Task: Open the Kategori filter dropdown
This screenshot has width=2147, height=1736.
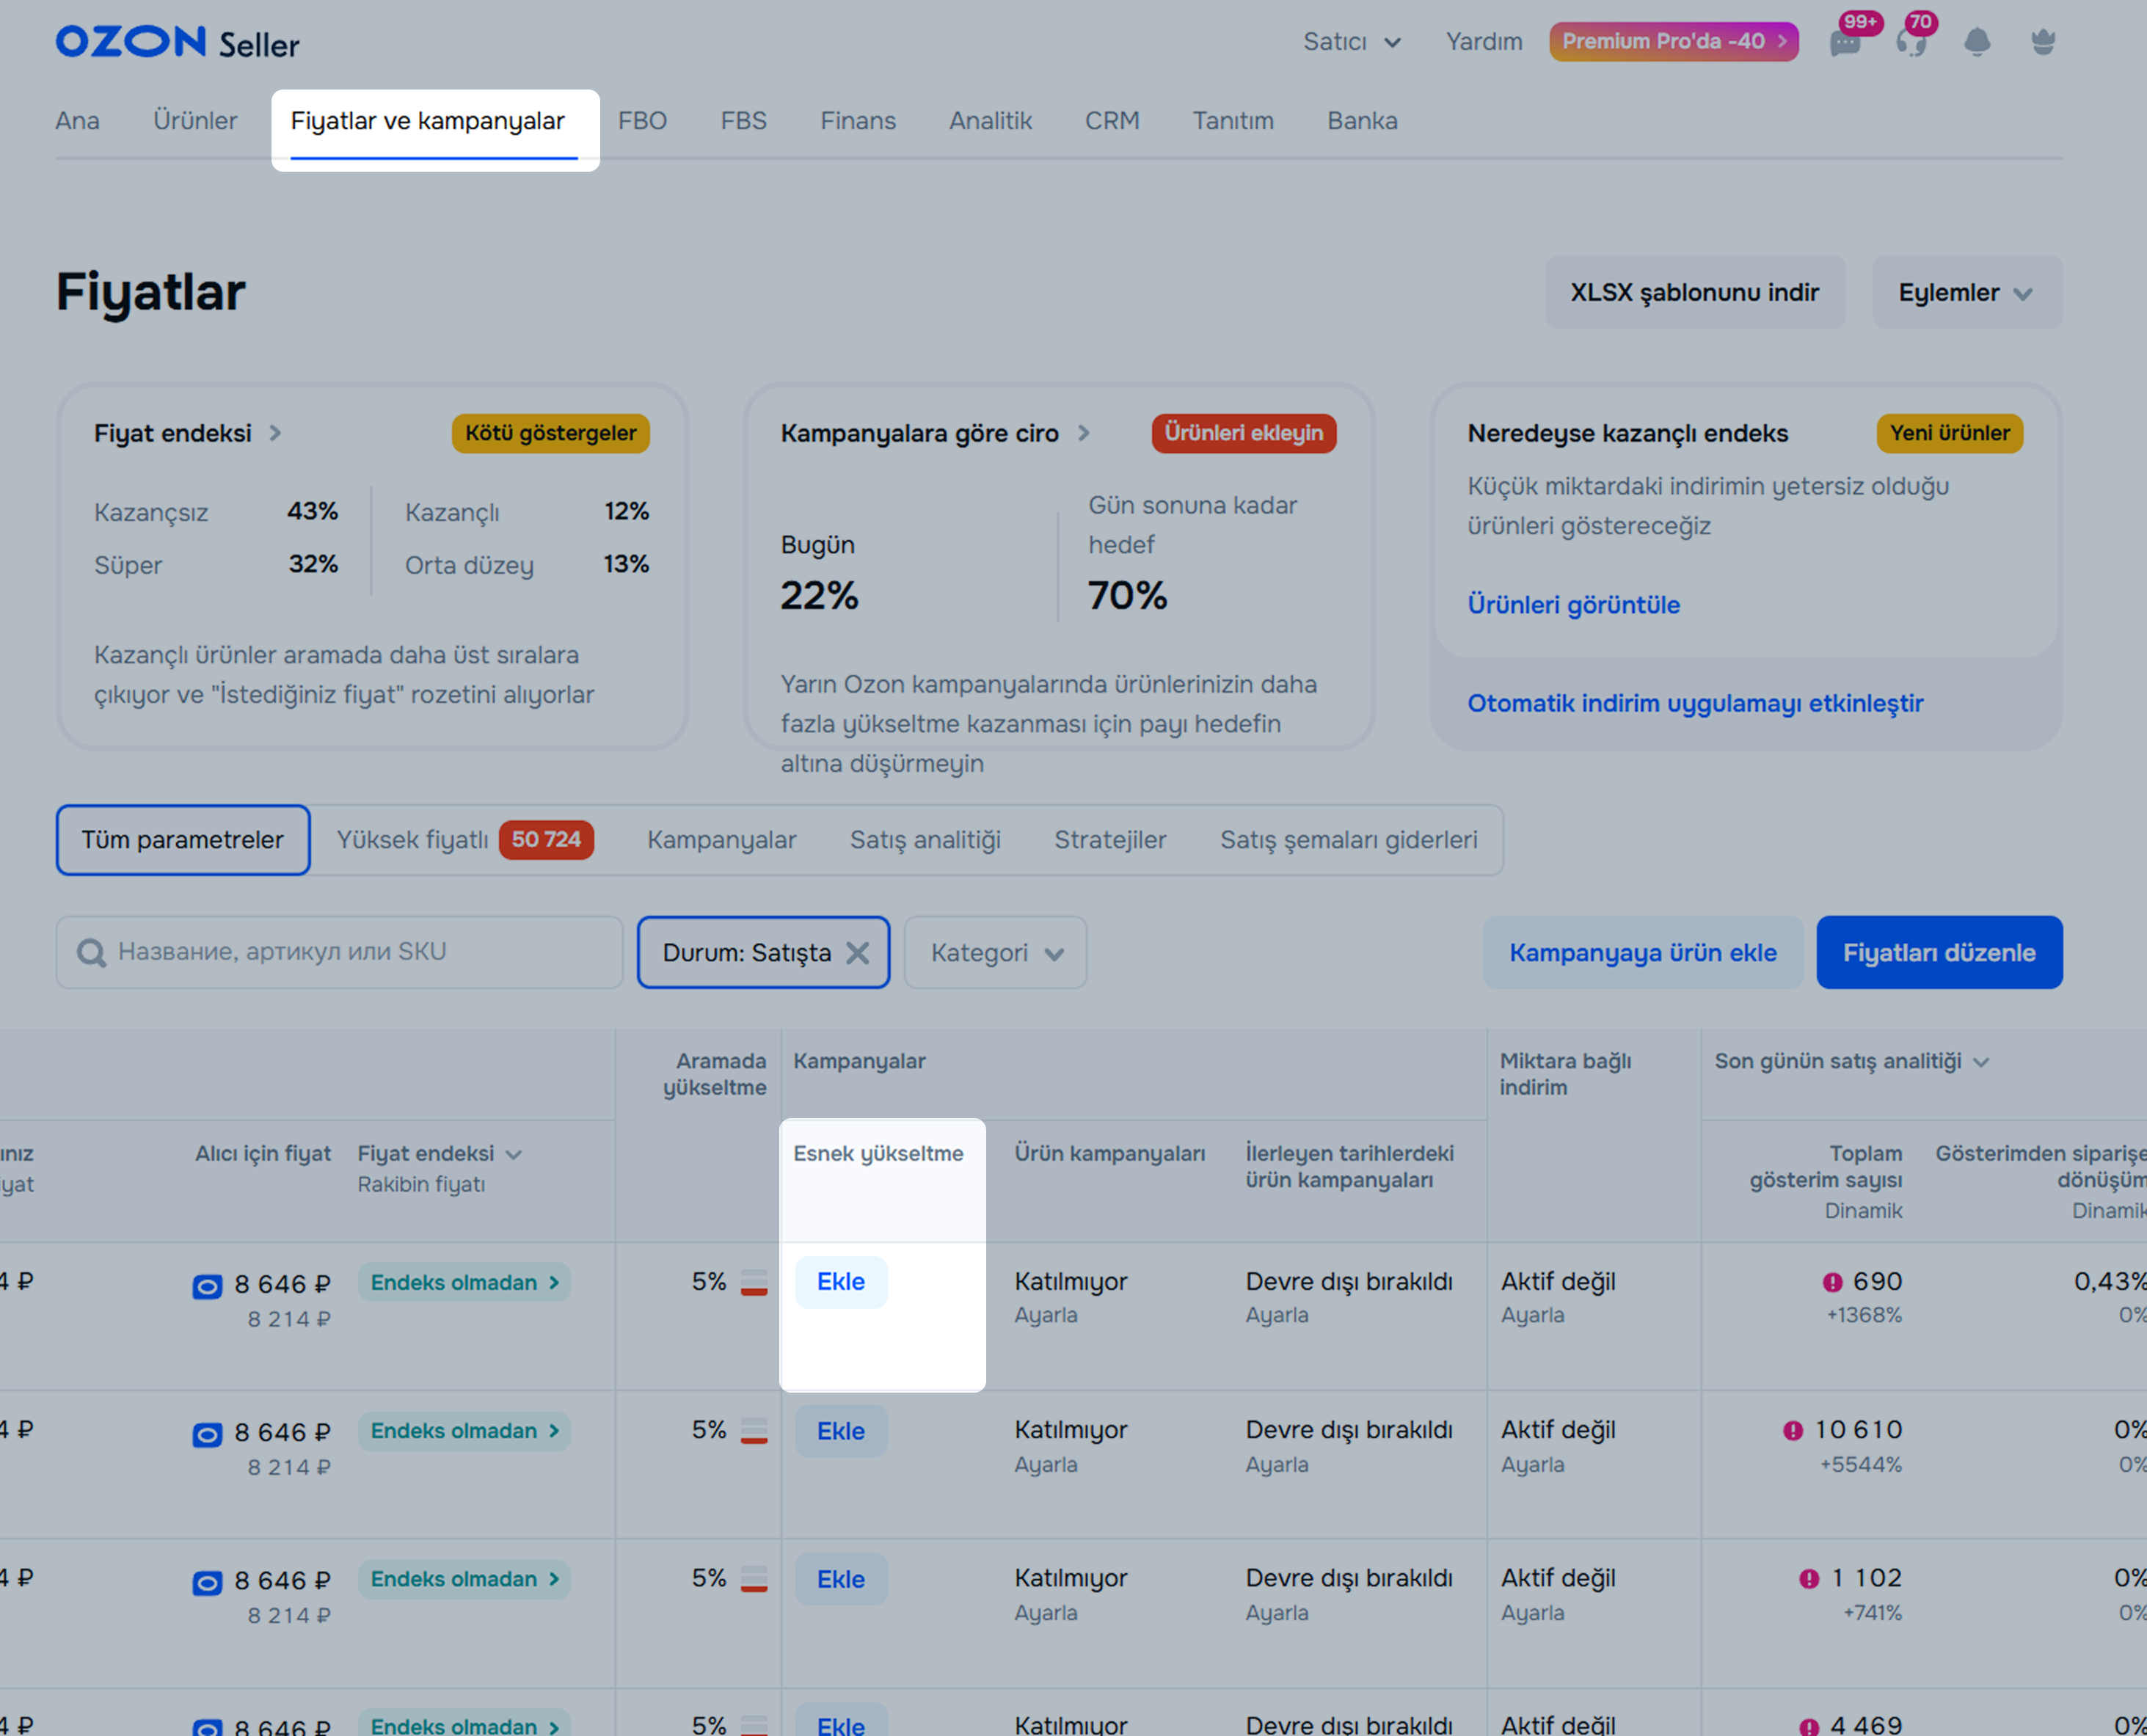Action: 995,953
